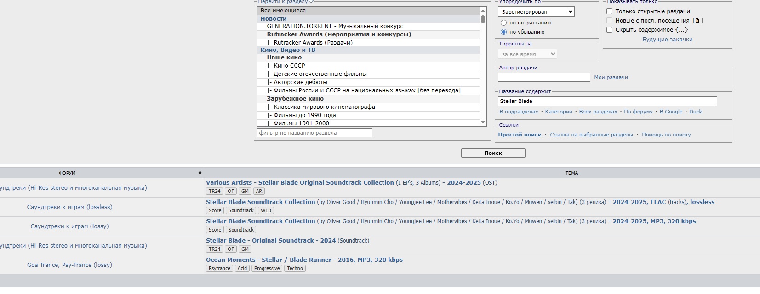Open Ocean Moments - Stellar / Blade Runner topic

(x=304, y=260)
